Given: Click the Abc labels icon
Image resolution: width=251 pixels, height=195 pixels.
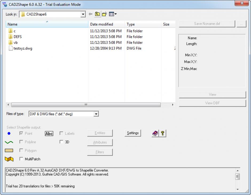Looking at the screenshot, I should [x=49, y=134].
